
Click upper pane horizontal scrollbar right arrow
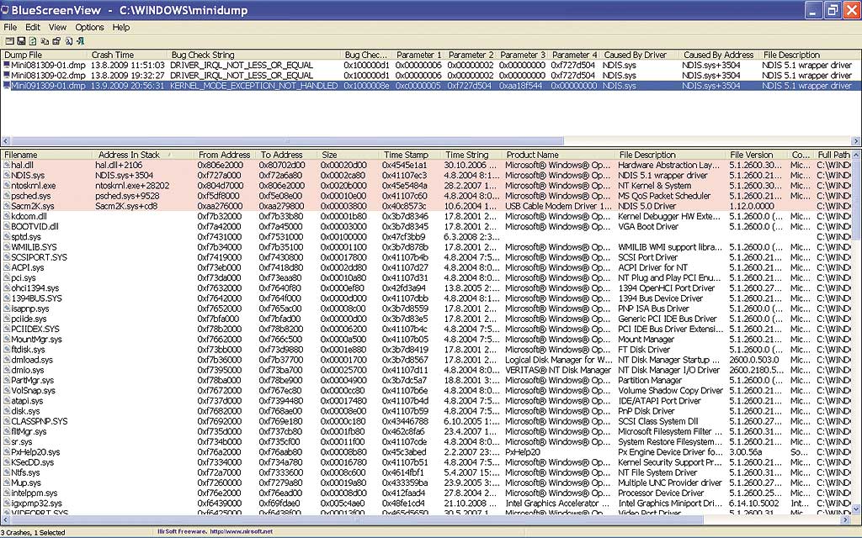coord(856,141)
